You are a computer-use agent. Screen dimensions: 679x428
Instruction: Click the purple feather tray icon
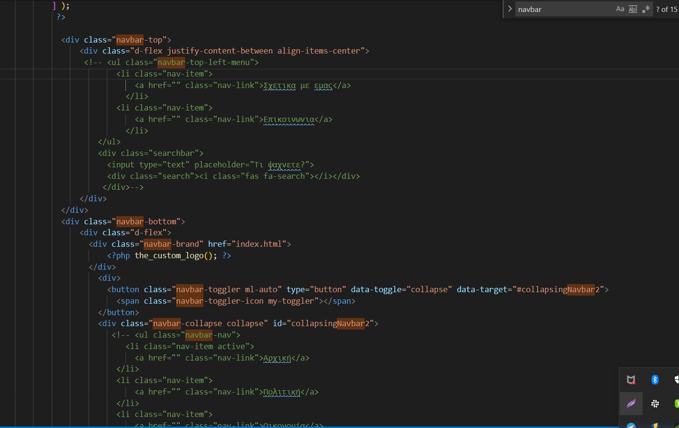click(x=631, y=404)
